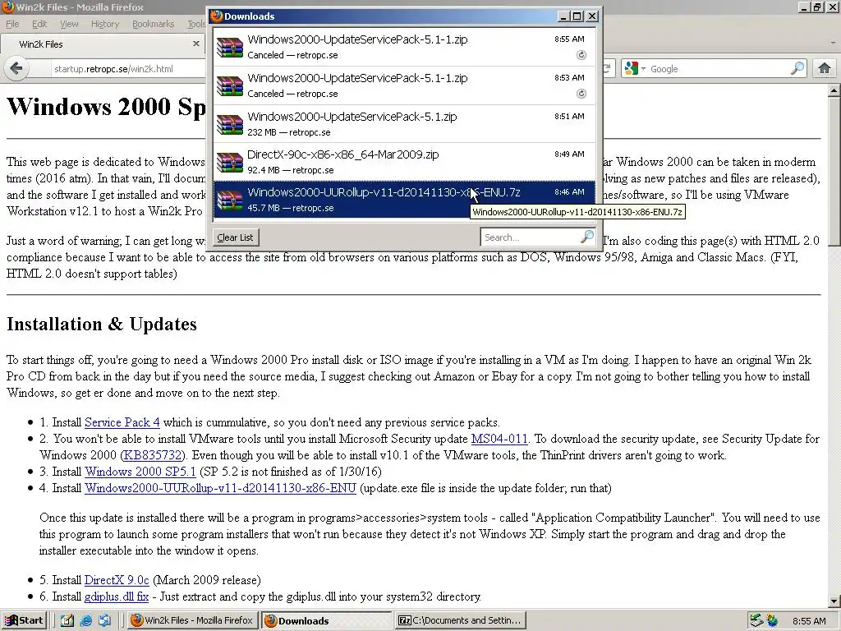Viewport: 841px width, 631px height.
Task: Click the magnifier in Downloads search box
Action: (x=587, y=237)
